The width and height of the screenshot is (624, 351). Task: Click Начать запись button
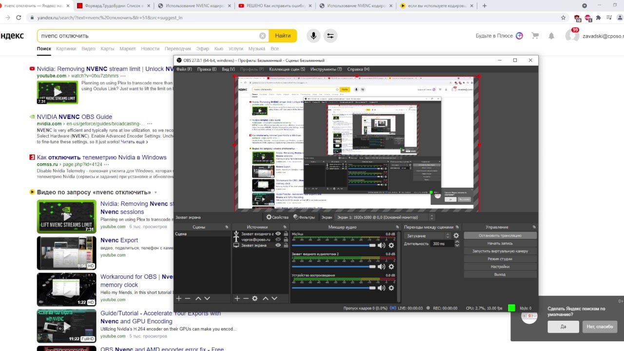click(500, 243)
